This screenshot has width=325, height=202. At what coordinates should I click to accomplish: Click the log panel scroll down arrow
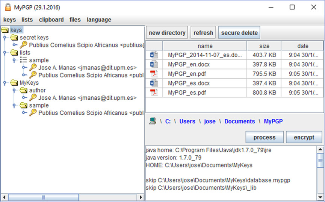(320, 197)
